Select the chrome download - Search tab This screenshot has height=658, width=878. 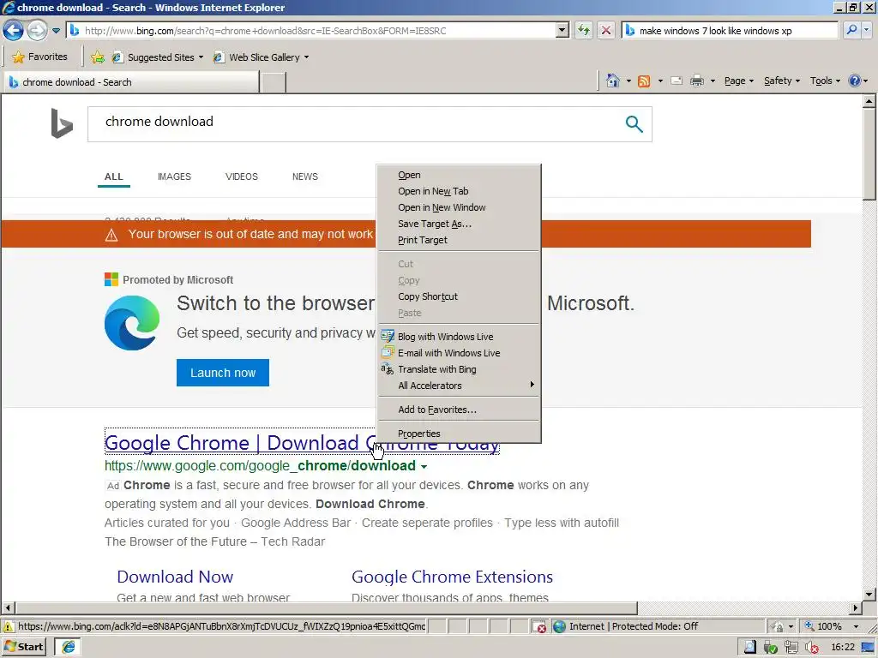(x=131, y=82)
